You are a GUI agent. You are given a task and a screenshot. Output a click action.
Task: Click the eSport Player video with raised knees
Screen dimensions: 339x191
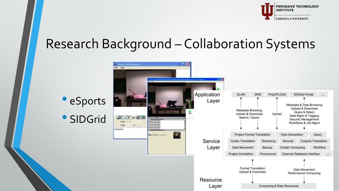[x=167, y=99]
